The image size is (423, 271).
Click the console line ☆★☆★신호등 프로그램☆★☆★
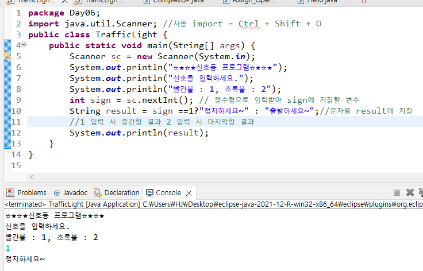click(55, 215)
